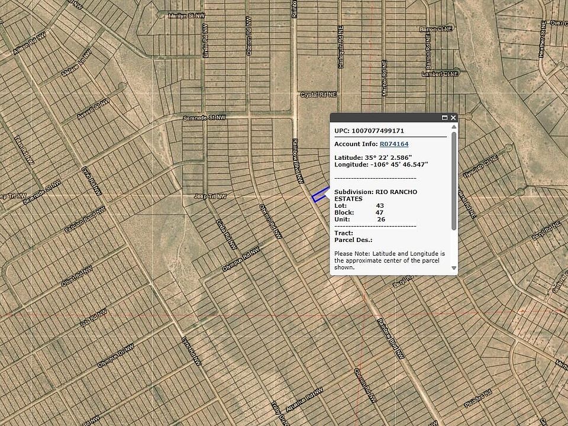Viewport: 568px width, 426px height.
Task: Click the Harlequin Rd NE street label
Action: tap(341, 47)
